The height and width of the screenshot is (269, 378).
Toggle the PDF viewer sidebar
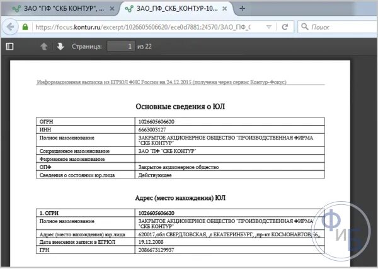pos(9,47)
